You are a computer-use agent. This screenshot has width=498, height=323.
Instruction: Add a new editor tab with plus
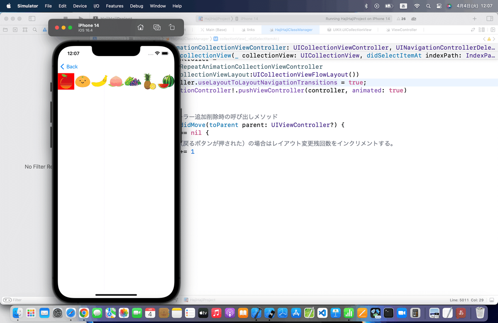(475, 19)
